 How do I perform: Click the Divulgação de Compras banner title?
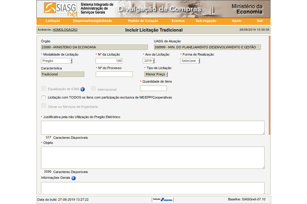point(160,9)
